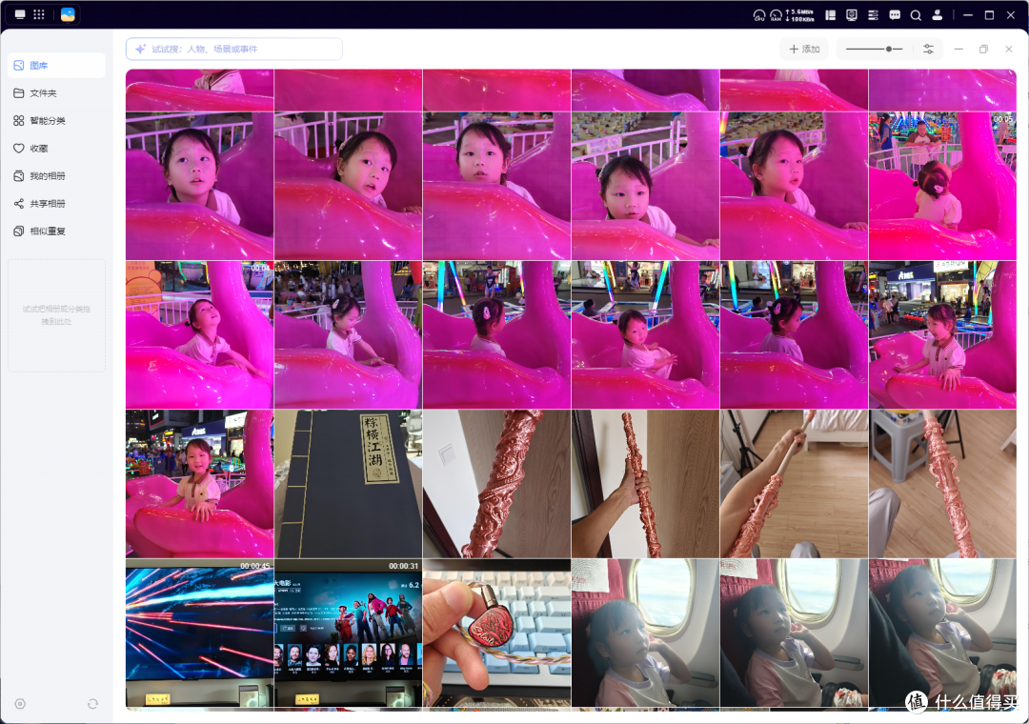Open 相似重复 similar duplicates section
This screenshot has width=1029, height=724.
point(56,231)
